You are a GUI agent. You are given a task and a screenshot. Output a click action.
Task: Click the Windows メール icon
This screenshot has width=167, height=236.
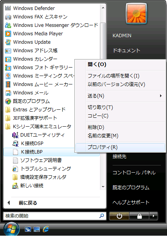click(x=8, y=93)
